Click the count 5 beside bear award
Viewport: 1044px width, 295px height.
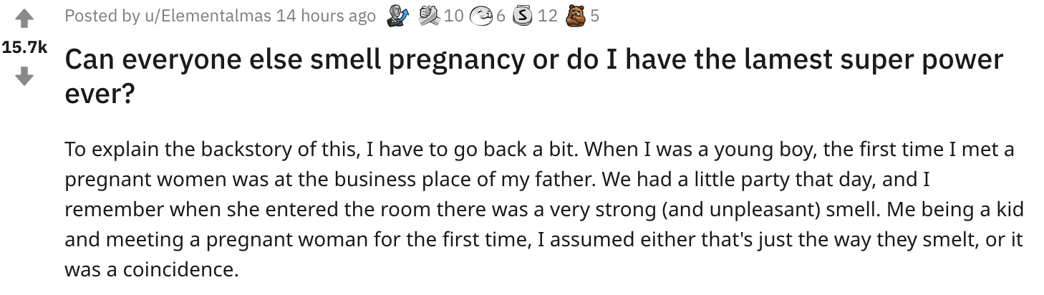click(x=594, y=16)
